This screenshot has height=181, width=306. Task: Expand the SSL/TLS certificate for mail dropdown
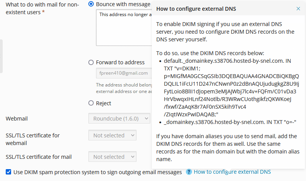(112, 157)
